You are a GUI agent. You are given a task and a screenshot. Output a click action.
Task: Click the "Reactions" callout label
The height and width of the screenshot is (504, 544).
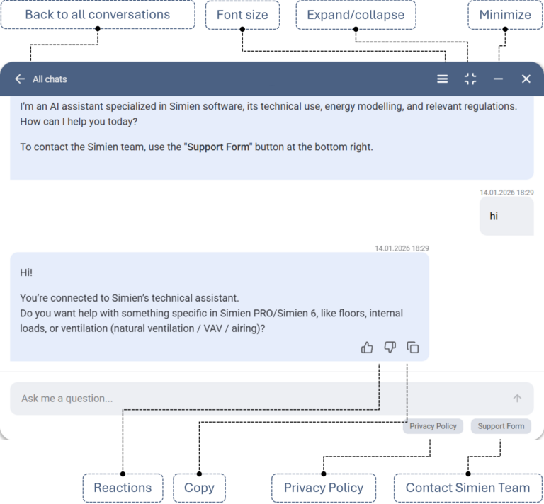pyautogui.click(x=123, y=488)
